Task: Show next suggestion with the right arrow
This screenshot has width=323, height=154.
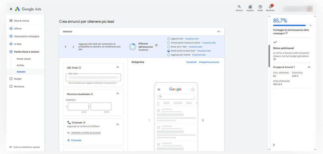Action: [x=73, y=47]
